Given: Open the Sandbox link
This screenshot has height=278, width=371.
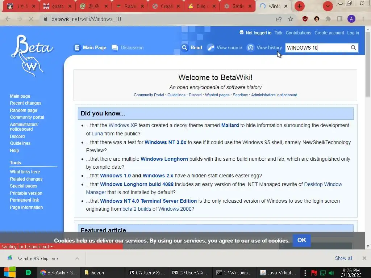Looking at the screenshot, I should click(x=241, y=95).
